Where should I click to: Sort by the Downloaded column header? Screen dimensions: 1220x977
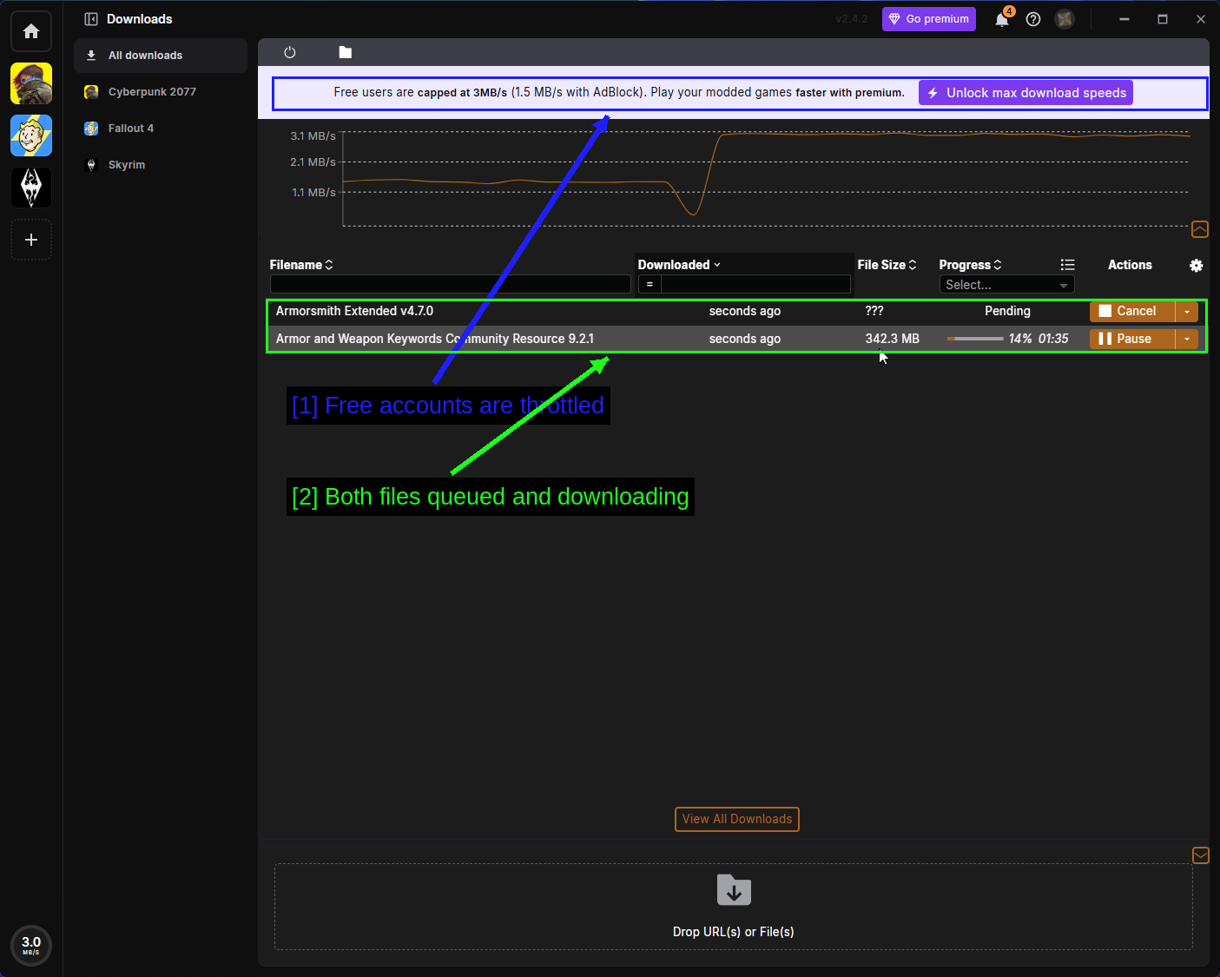click(679, 265)
